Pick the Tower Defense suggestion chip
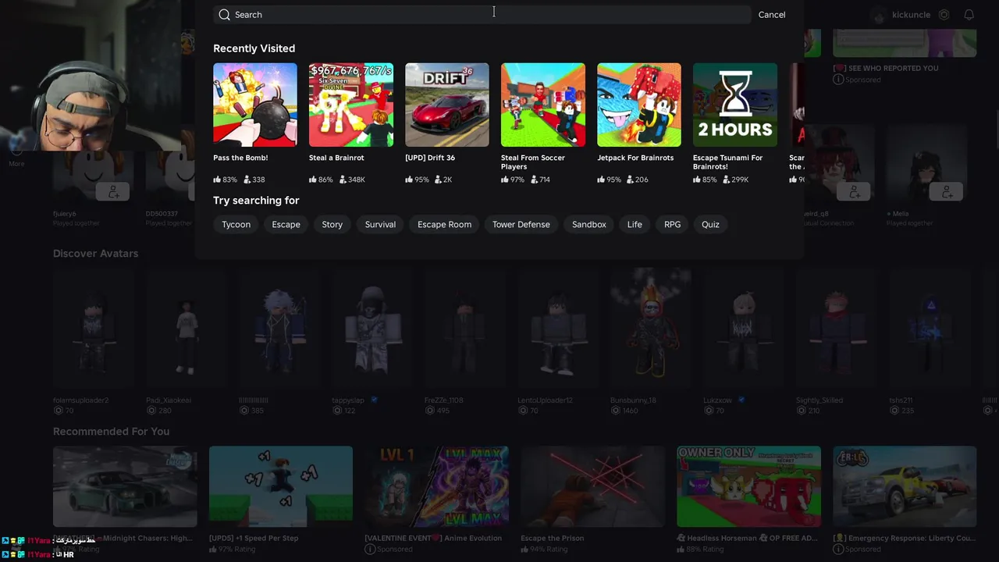This screenshot has width=999, height=562. (521, 225)
